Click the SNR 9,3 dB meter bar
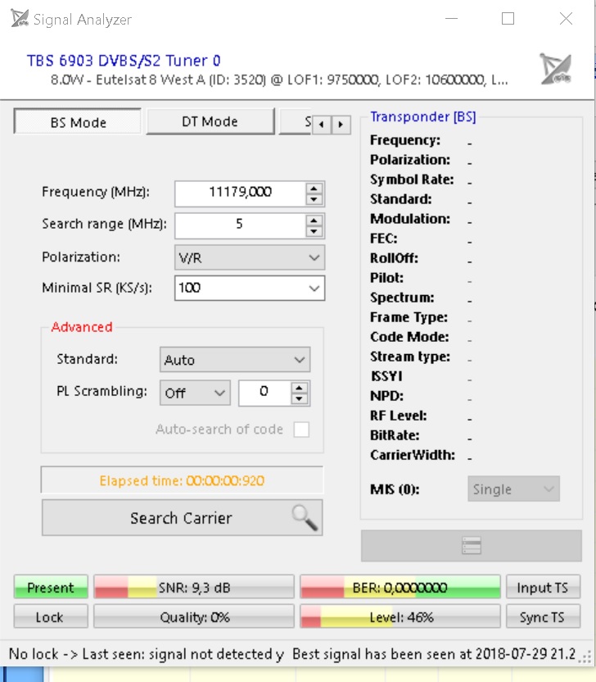Viewport: 596px width, 682px height. [x=194, y=587]
